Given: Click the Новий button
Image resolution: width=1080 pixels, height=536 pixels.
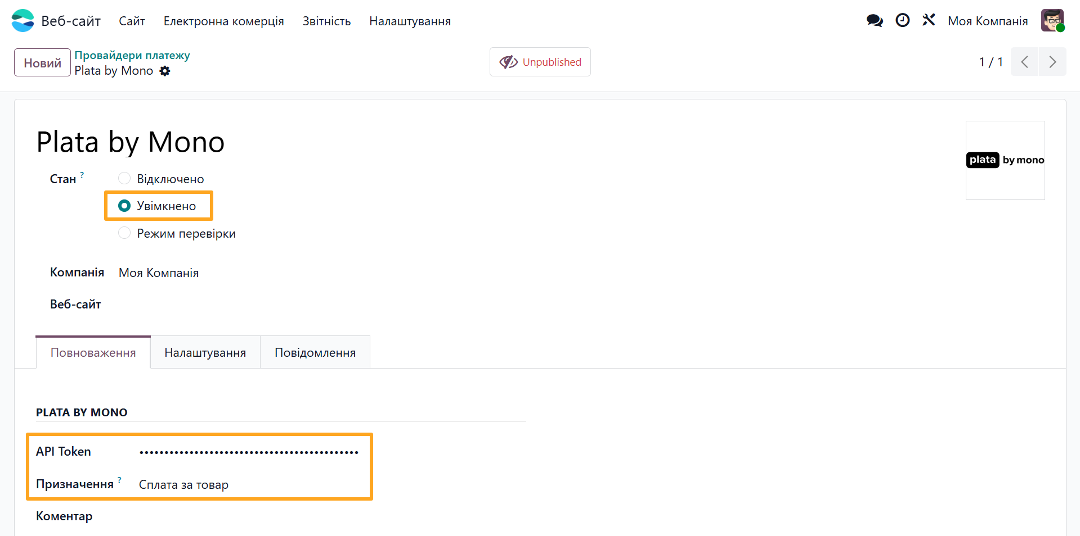Looking at the screenshot, I should click(x=42, y=62).
